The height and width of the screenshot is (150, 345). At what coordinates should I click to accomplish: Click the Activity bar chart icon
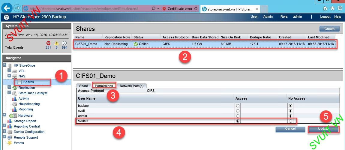15,98
